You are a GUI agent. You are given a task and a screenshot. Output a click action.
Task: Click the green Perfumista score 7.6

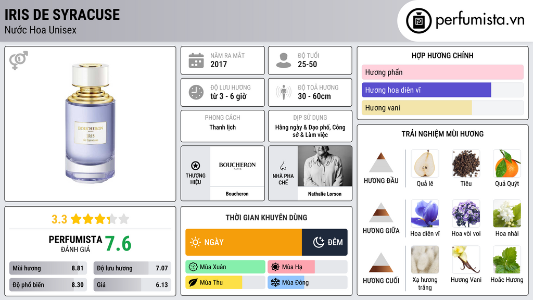118,244
